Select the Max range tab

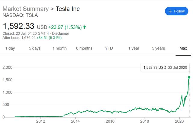(183, 48)
